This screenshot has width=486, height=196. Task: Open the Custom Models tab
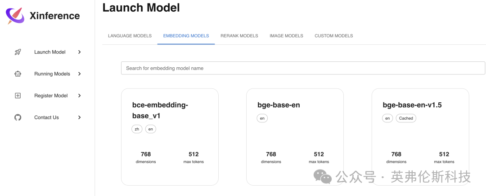[334, 36]
